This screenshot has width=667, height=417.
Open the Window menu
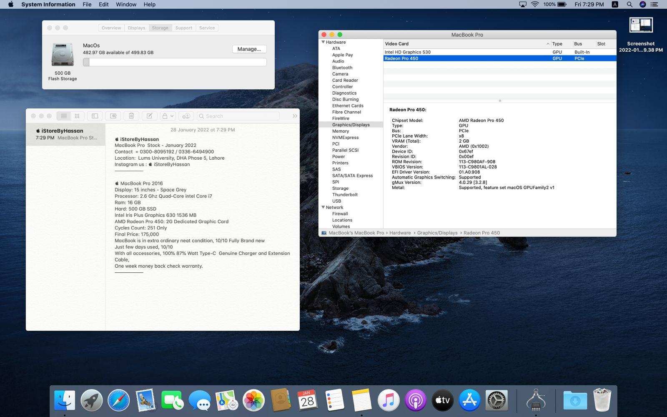coord(126,4)
